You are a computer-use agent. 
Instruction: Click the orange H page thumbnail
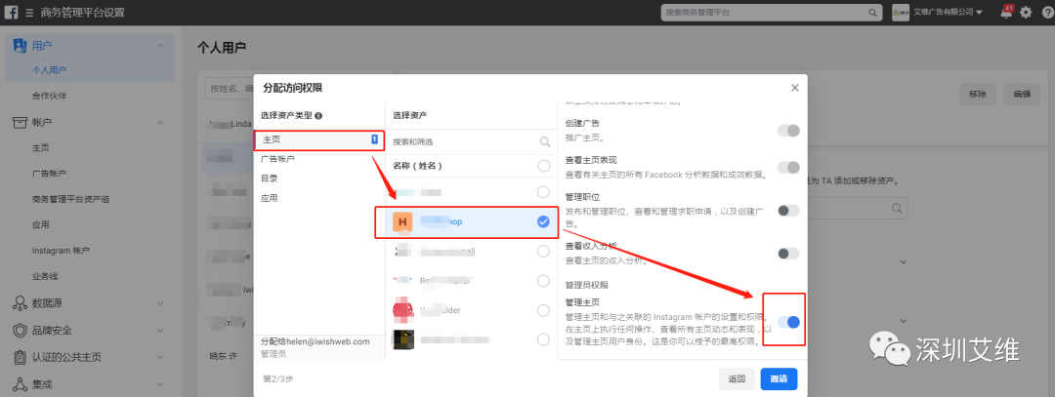click(402, 222)
